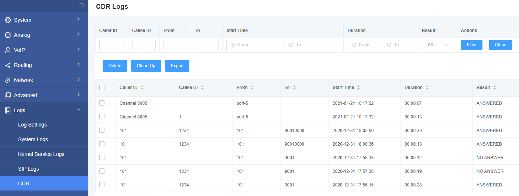Click the Clean button in Actions
Image resolution: width=519 pixels, height=196 pixels.
point(501,45)
